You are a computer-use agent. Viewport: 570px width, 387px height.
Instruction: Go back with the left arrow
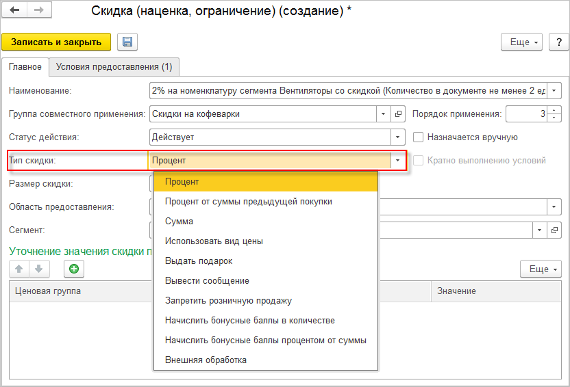14,11
